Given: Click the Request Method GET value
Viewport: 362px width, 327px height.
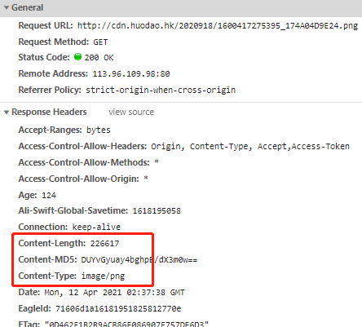Looking at the screenshot, I should click(x=100, y=42).
